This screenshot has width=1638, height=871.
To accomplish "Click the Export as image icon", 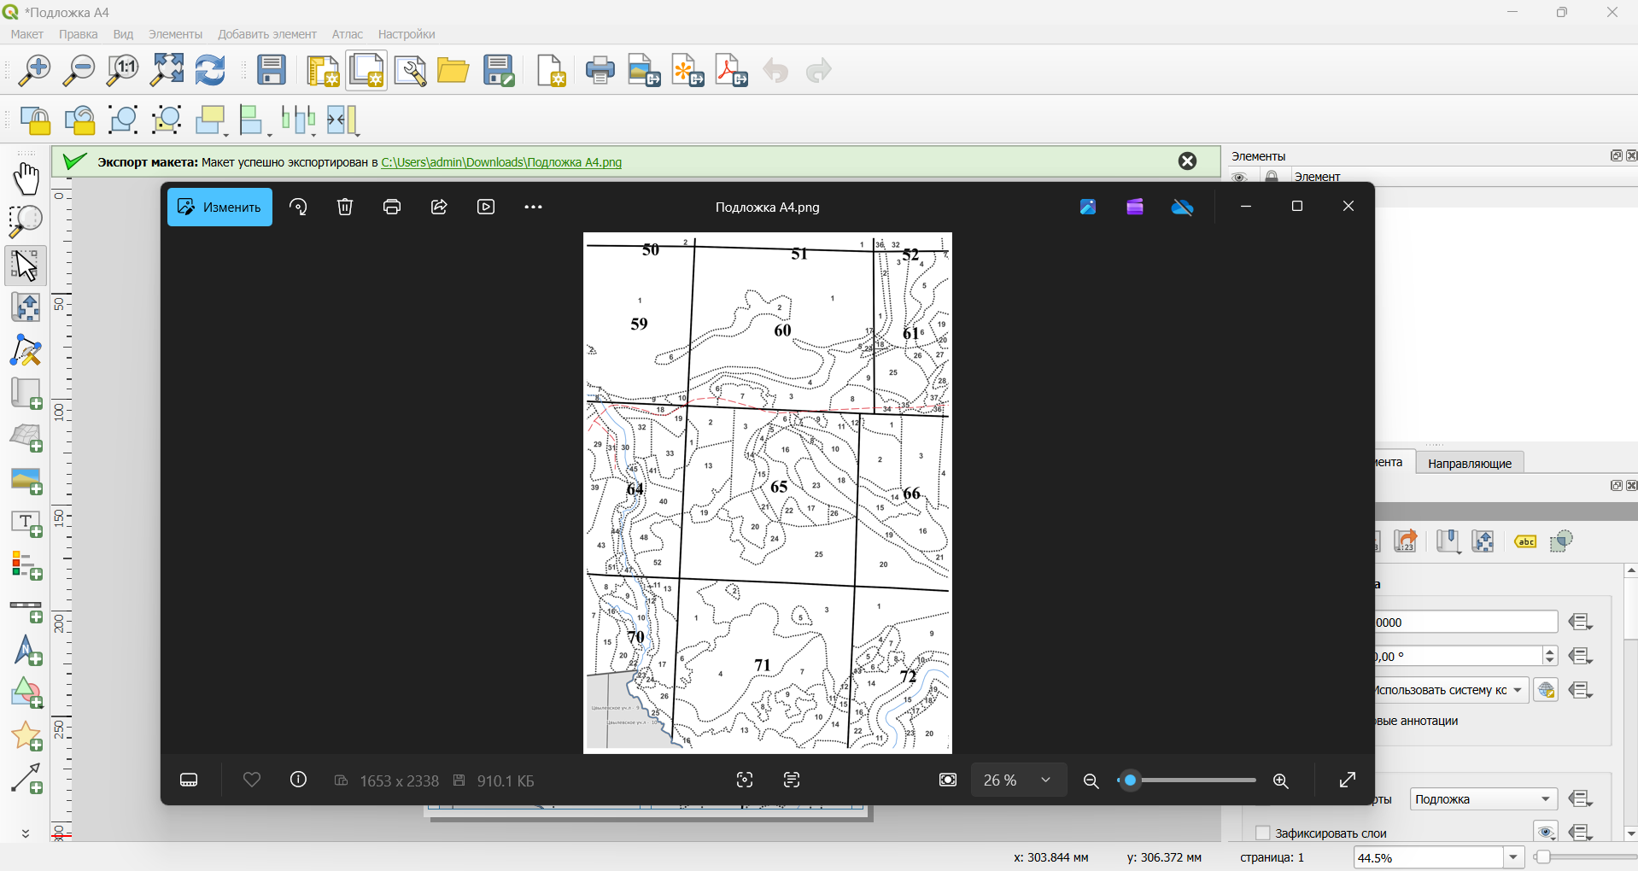I will (x=644, y=71).
